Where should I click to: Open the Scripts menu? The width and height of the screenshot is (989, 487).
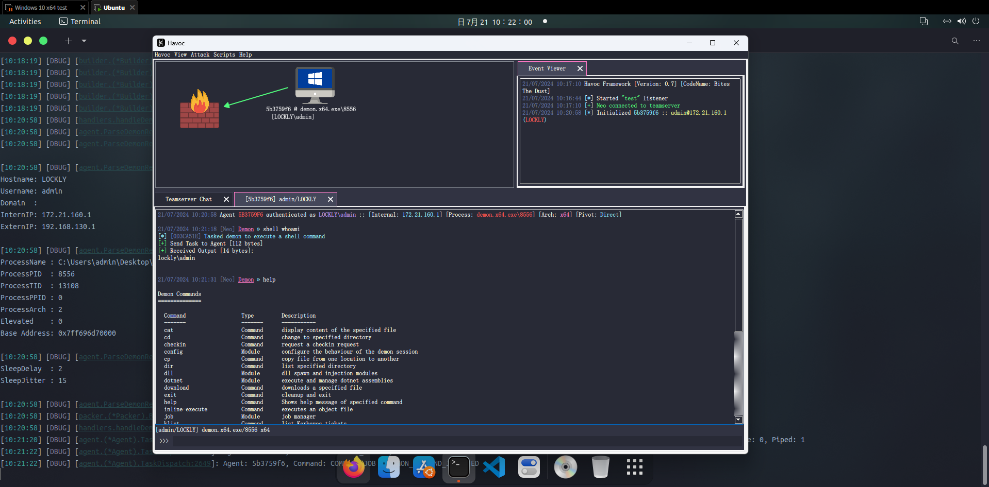[x=224, y=55]
